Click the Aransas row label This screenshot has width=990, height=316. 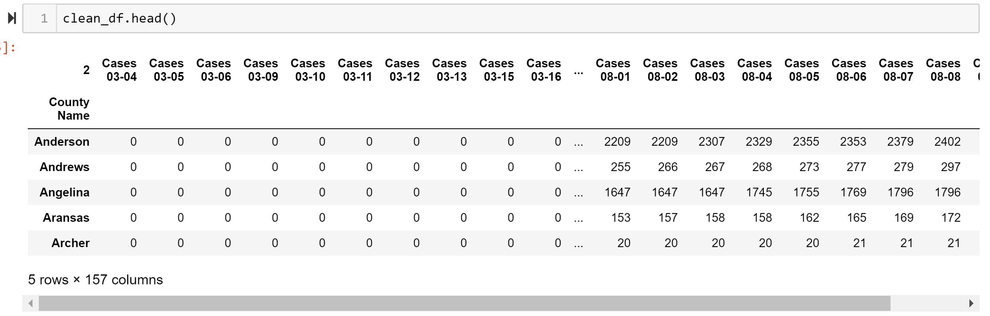click(x=66, y=218)
